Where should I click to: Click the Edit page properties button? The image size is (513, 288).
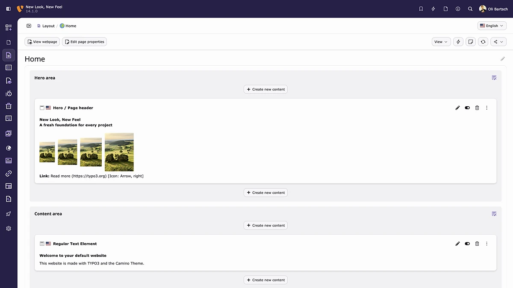84,42
